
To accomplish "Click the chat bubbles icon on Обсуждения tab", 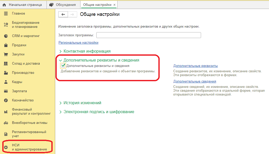I will pos(51,5).
